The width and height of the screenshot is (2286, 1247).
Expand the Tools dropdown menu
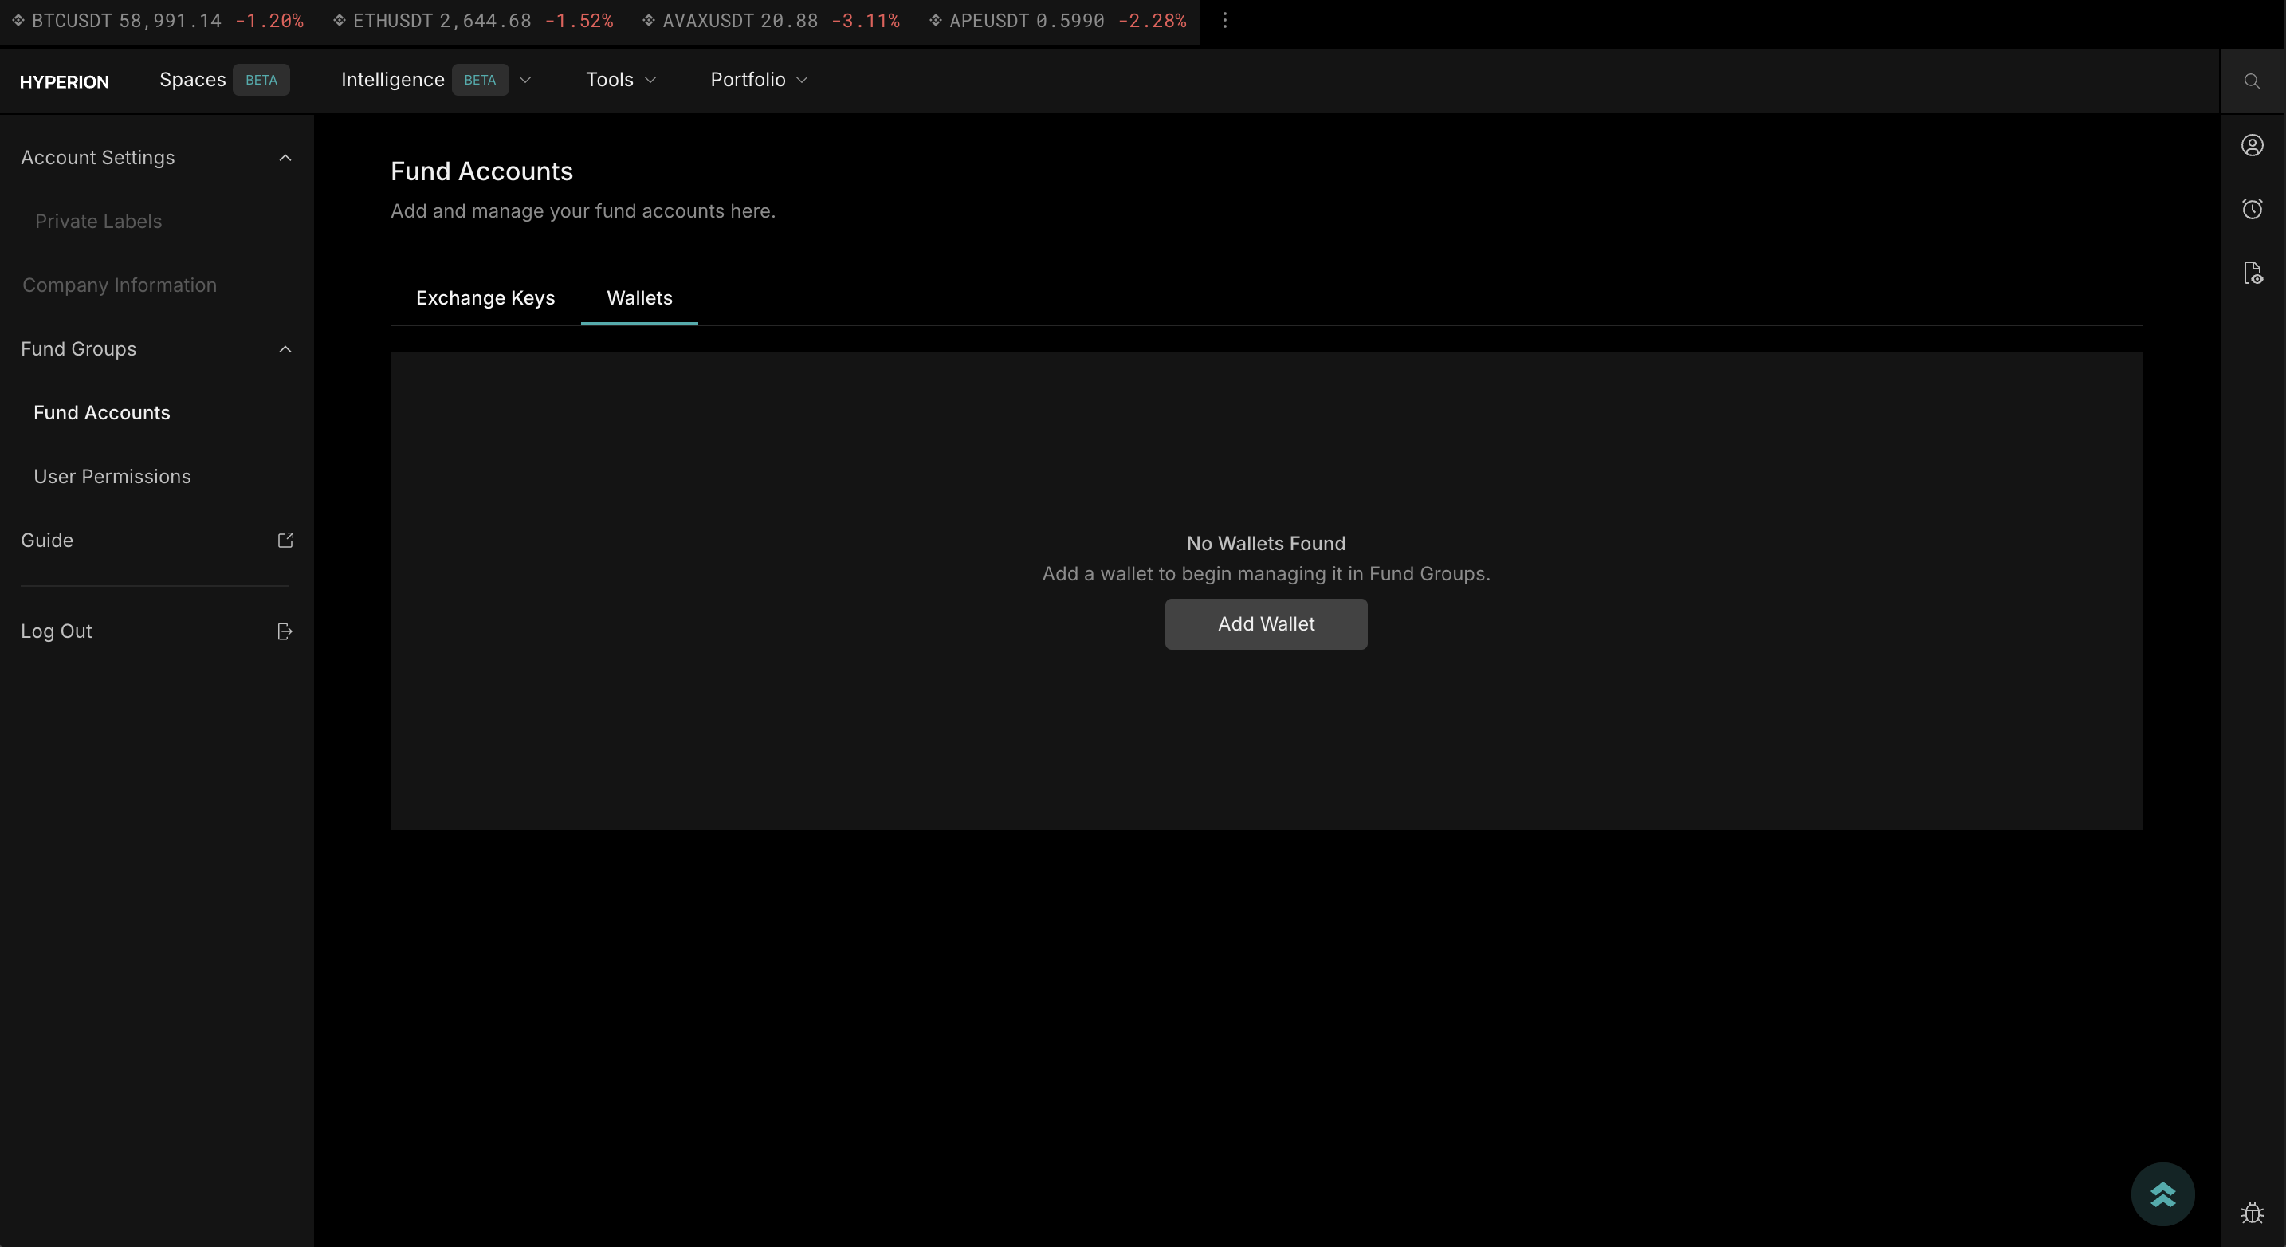click(620, 80)
